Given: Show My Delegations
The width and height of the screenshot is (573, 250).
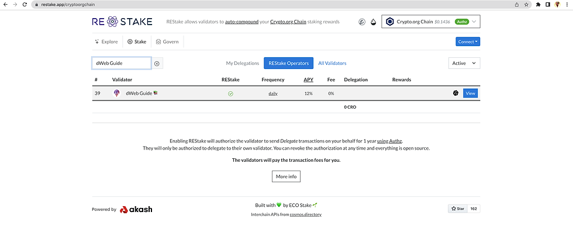Looking at the screenshot, I should (242, 63).
